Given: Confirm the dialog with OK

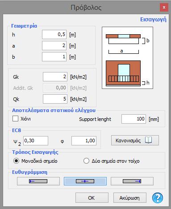Looking at the screenshot, I should tap(92, 198).
